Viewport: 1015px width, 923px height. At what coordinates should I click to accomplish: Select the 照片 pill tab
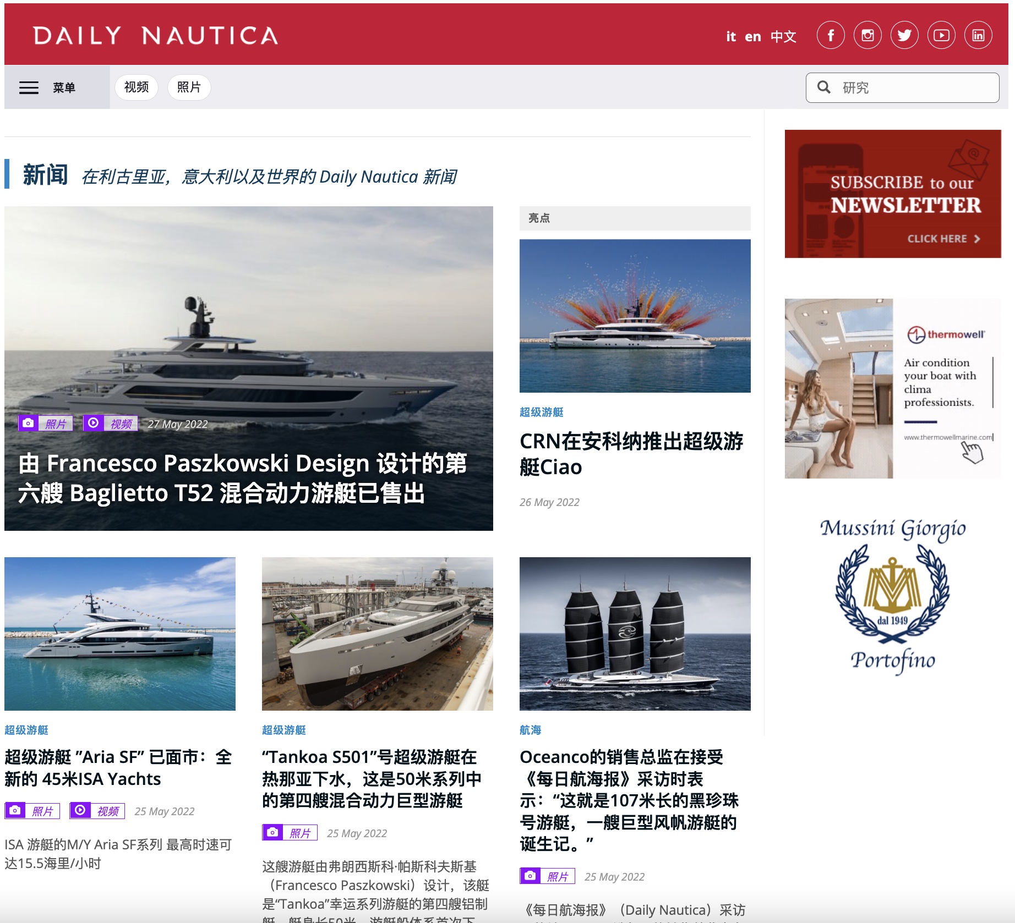189,87
